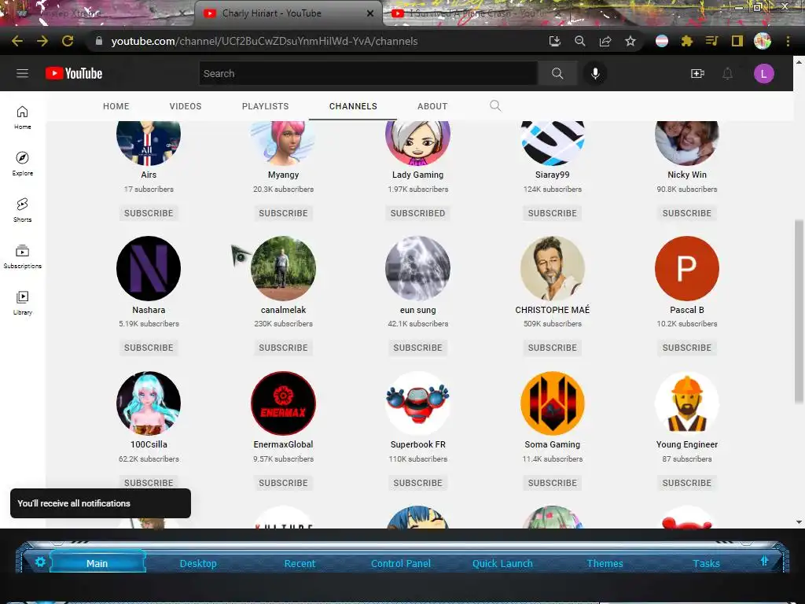This screenshot has width=805, height=604.
Task: Toggle the browser side panel icon
Action: (737, 41)
